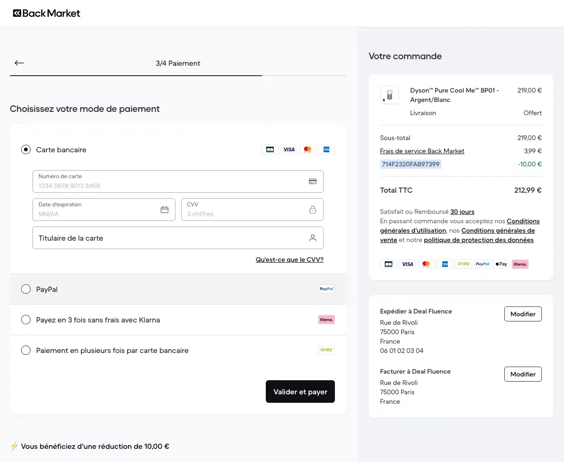The height and width of the screenshot is (462, 564).
Task: Click the calendar icon in expiration field
Action: tap(164, 210)
